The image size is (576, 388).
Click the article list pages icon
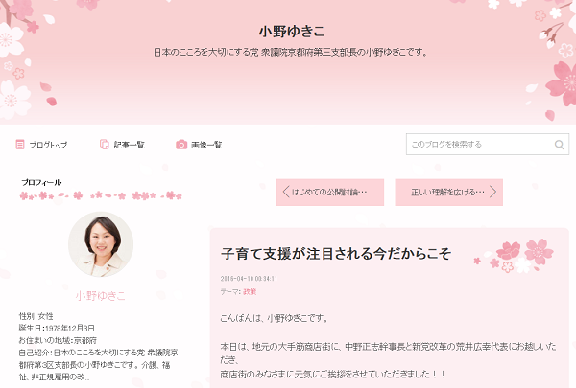[105, 145]
